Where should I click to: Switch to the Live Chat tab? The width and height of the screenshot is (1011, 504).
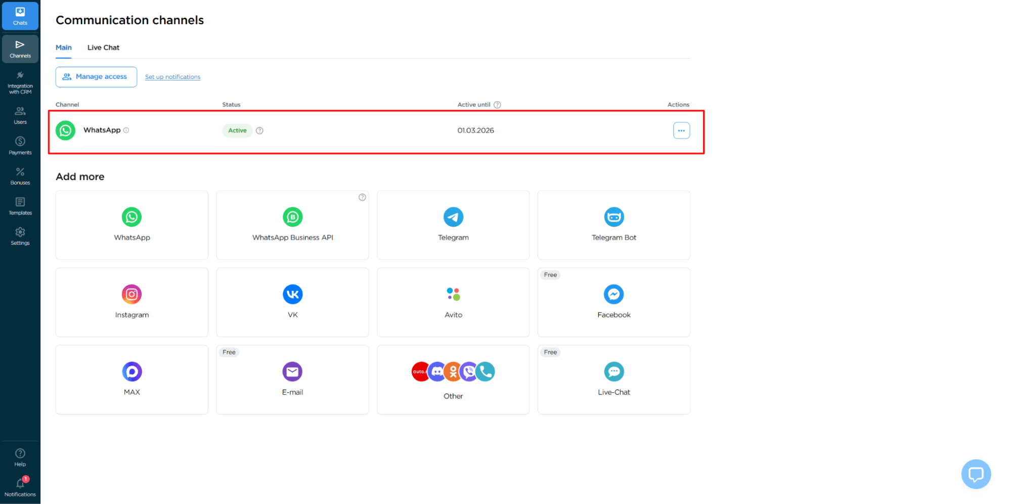103,48
